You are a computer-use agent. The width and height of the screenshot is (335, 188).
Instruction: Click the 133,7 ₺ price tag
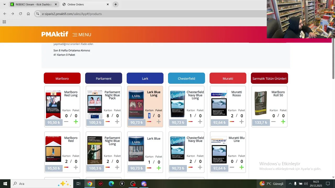[261, 122]
